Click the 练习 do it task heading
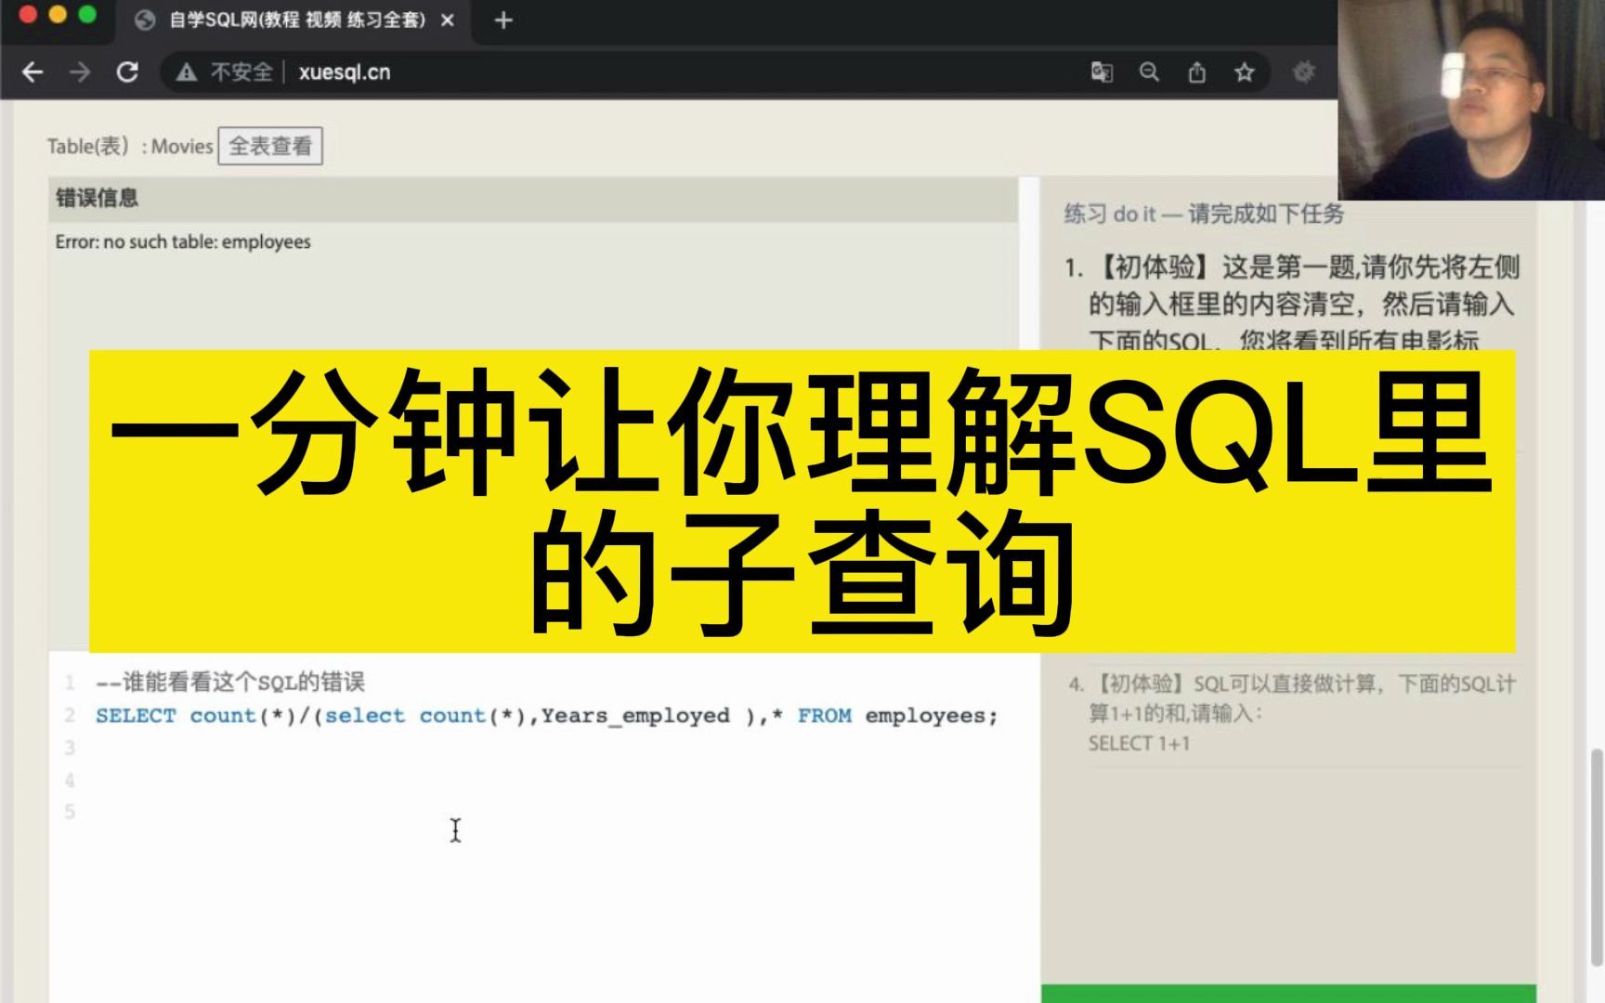The width and height of the screenshot is (1605, 1003). (x=1204, y=214)
